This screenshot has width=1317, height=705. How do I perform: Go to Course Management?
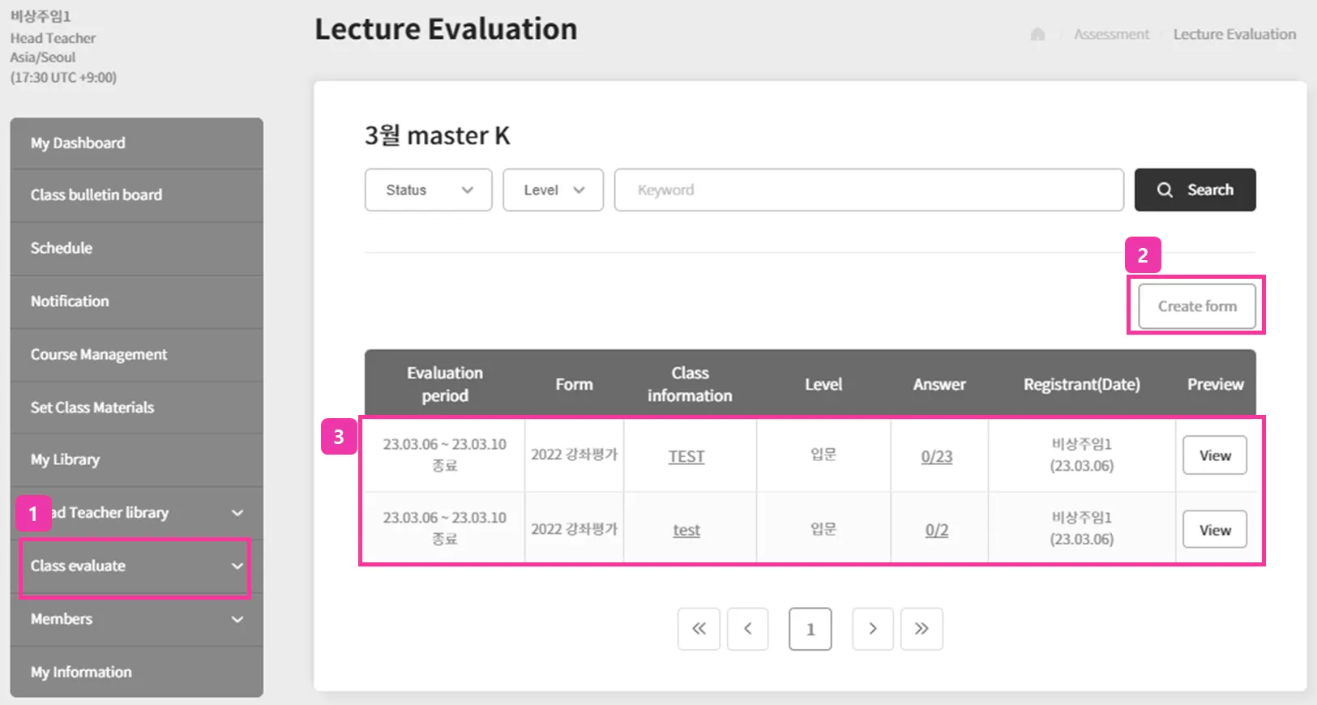pos(99,354)
